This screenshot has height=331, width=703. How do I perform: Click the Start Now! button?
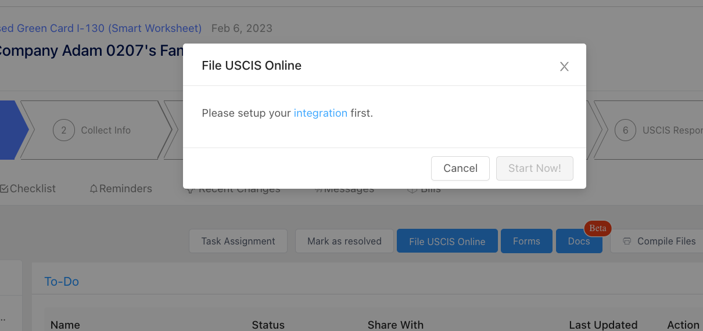click(x=535, y=168)
